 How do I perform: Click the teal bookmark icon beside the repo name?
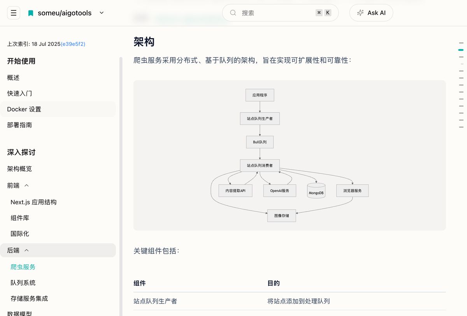click(x=30, y=12)
